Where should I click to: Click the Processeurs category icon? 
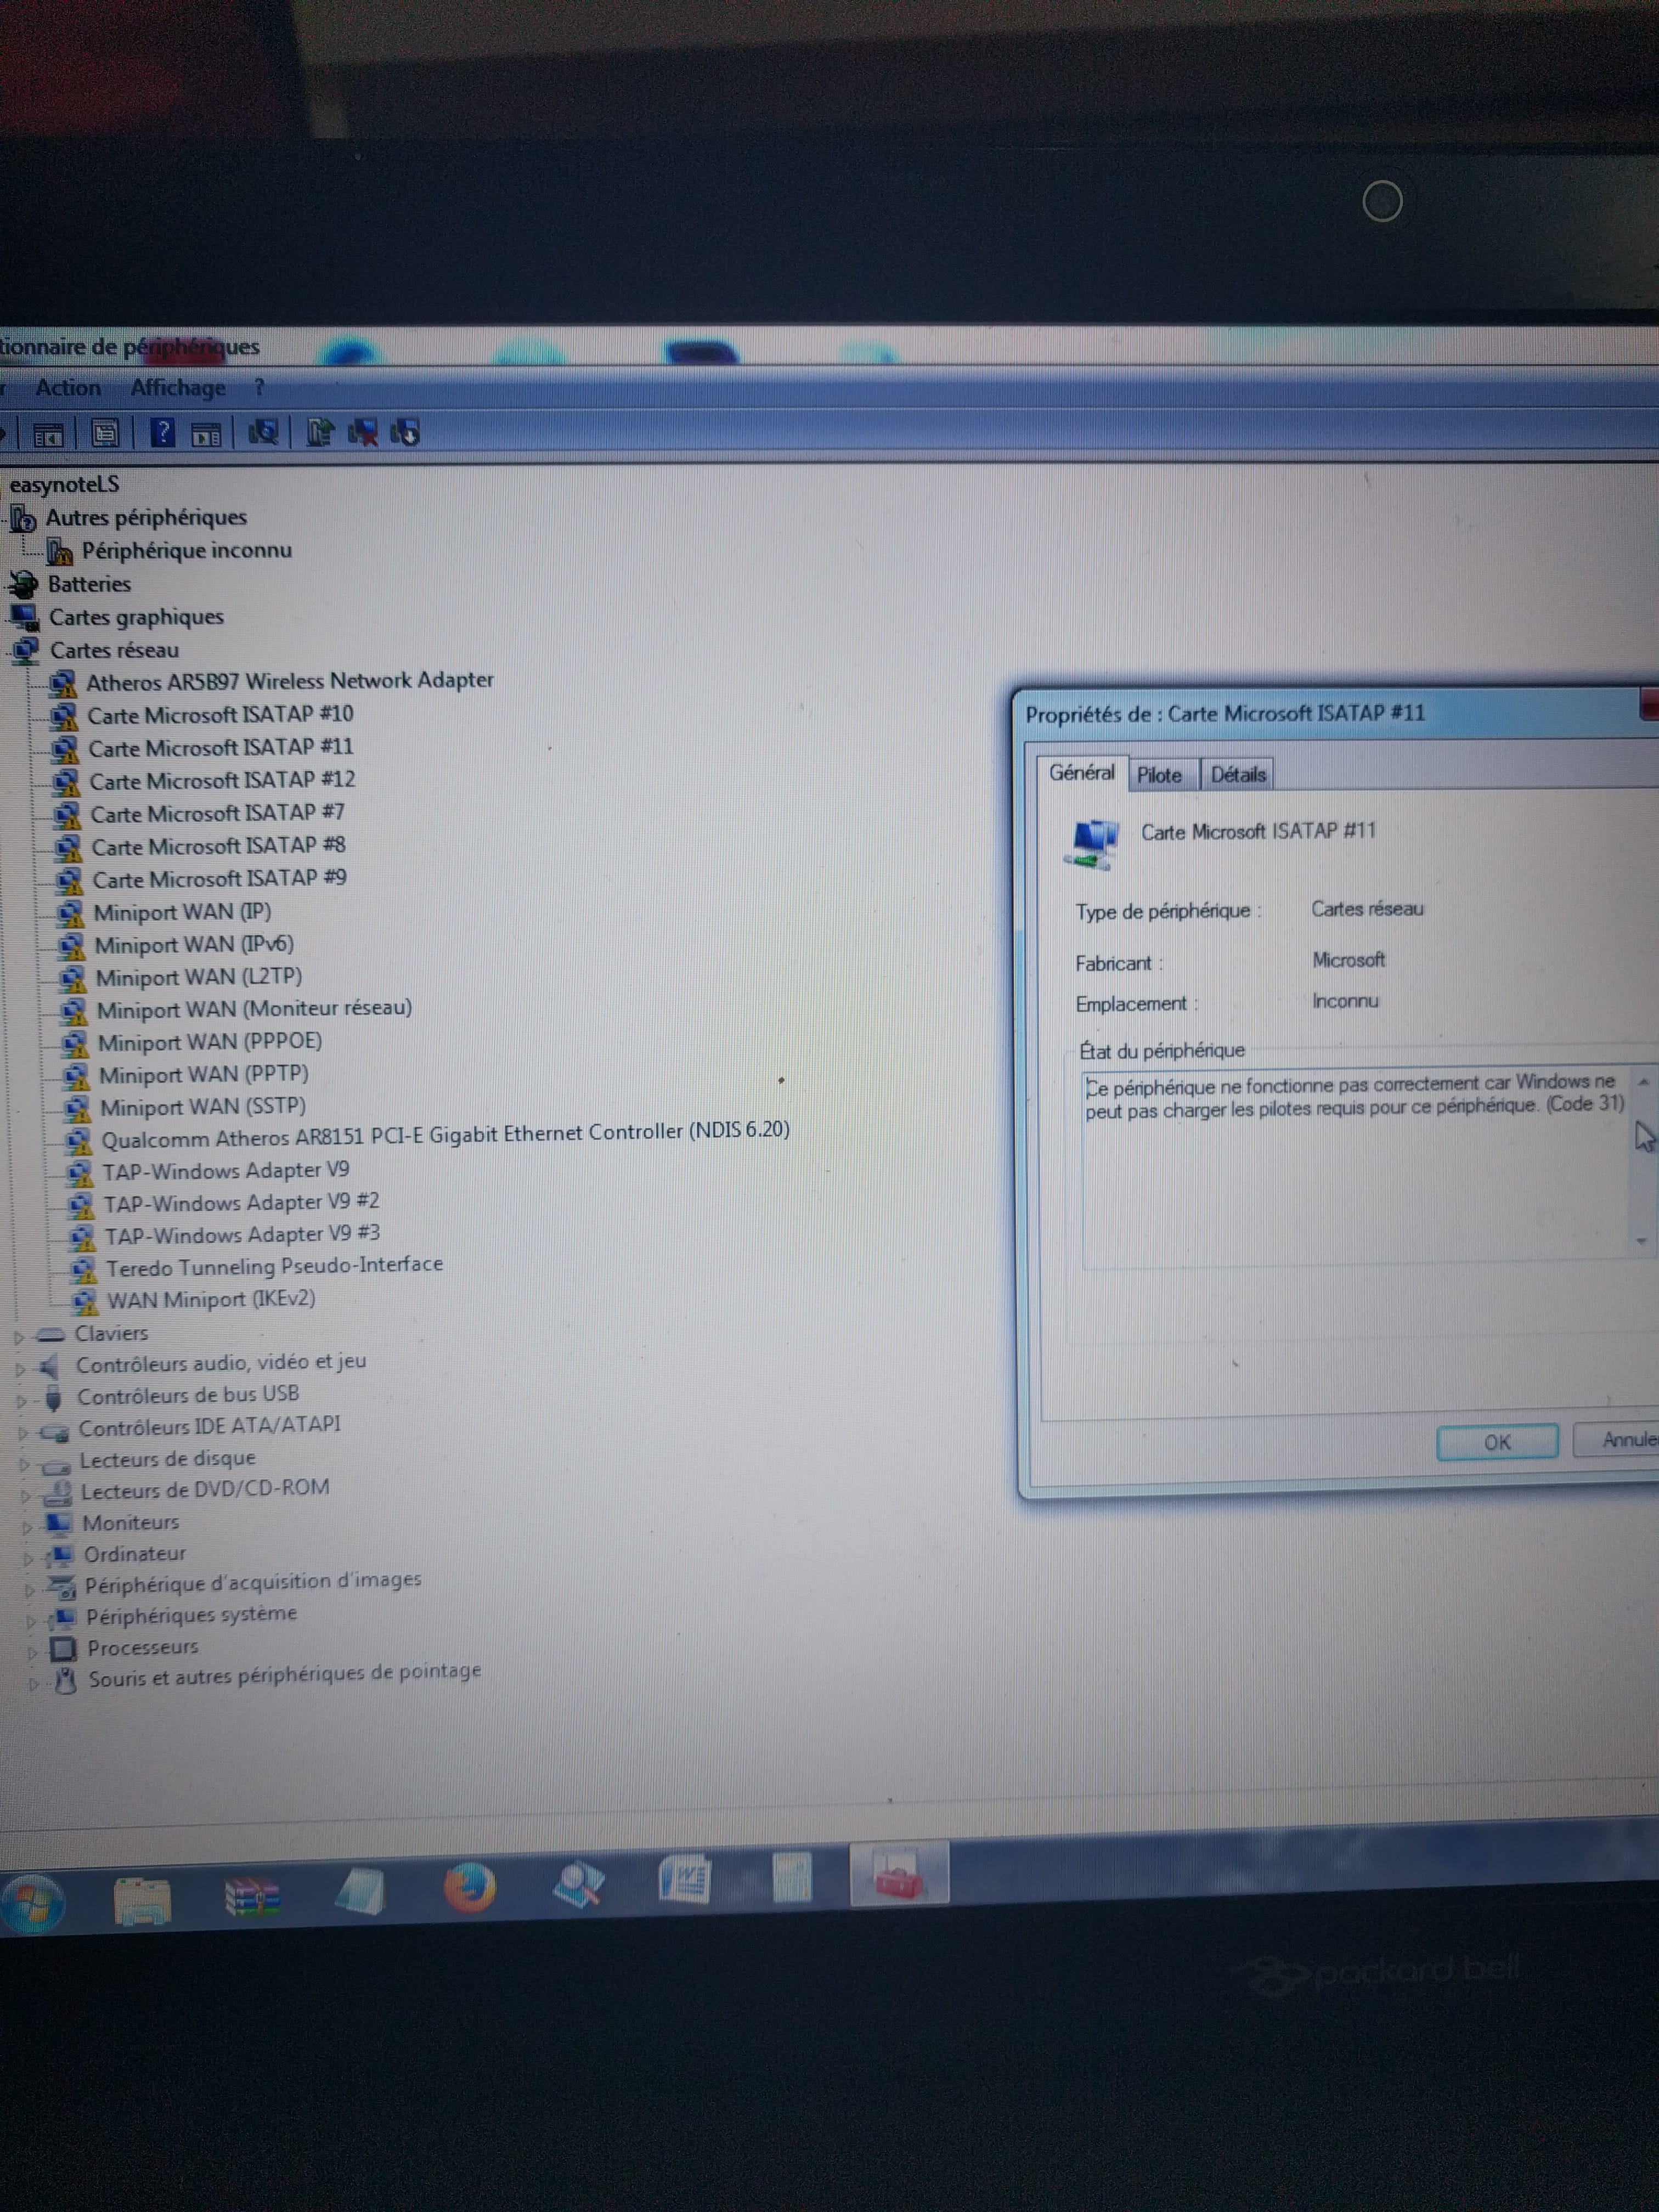tap(63, 1648)
